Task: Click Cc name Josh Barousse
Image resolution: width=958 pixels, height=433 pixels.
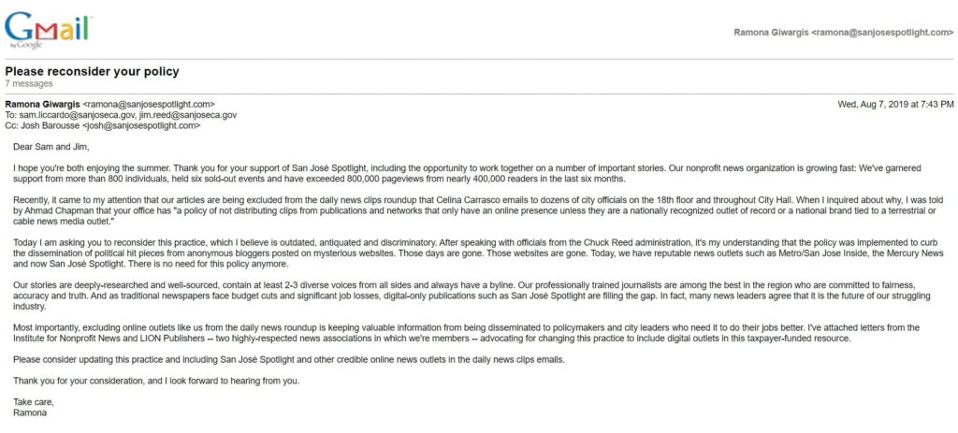Action: 50,126
